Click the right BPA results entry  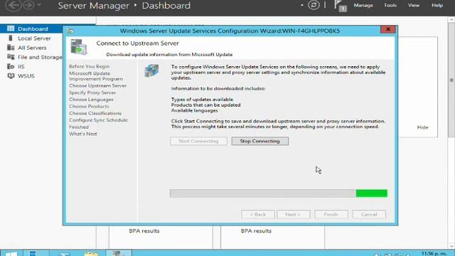pyautogui.click(x=256, y=230)
